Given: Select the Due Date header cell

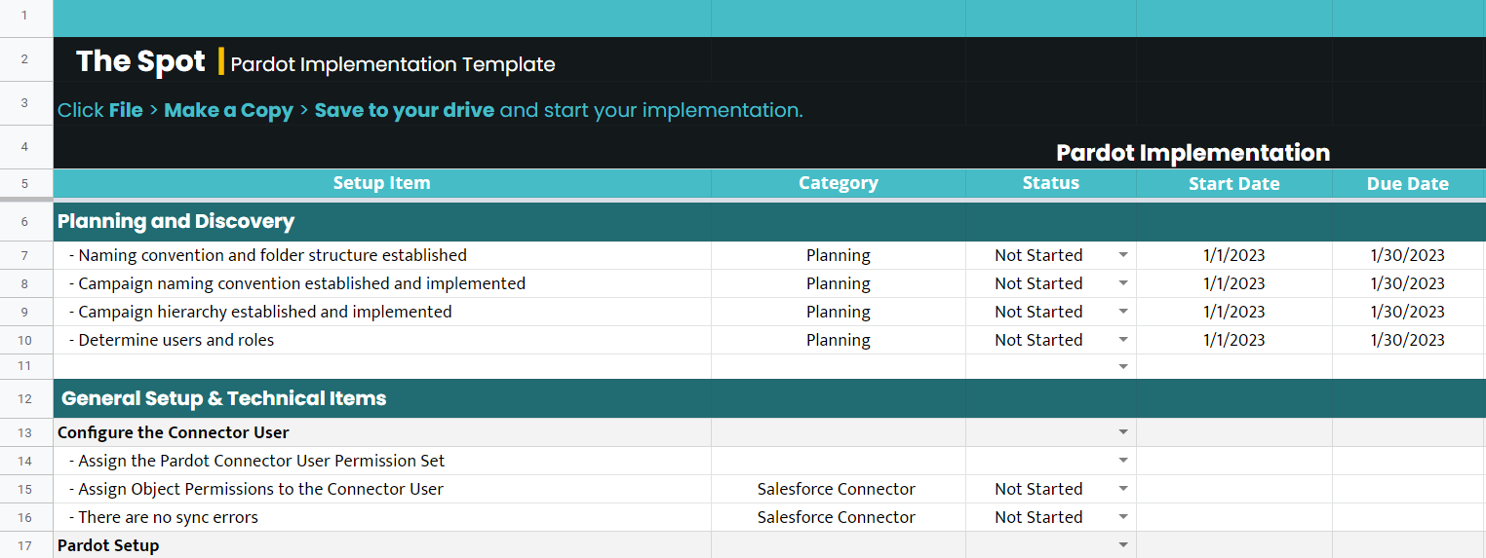Looking at the screenshot, I should [1407, 183].
